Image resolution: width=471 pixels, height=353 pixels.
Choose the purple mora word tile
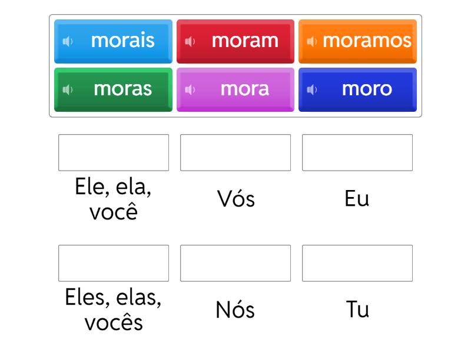(244, 89)
